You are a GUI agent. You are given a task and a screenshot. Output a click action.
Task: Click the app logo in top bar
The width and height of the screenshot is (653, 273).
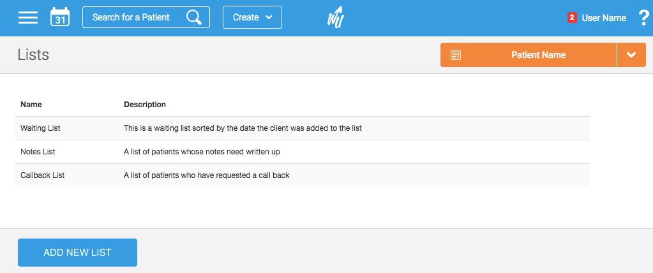click(336, 18)
